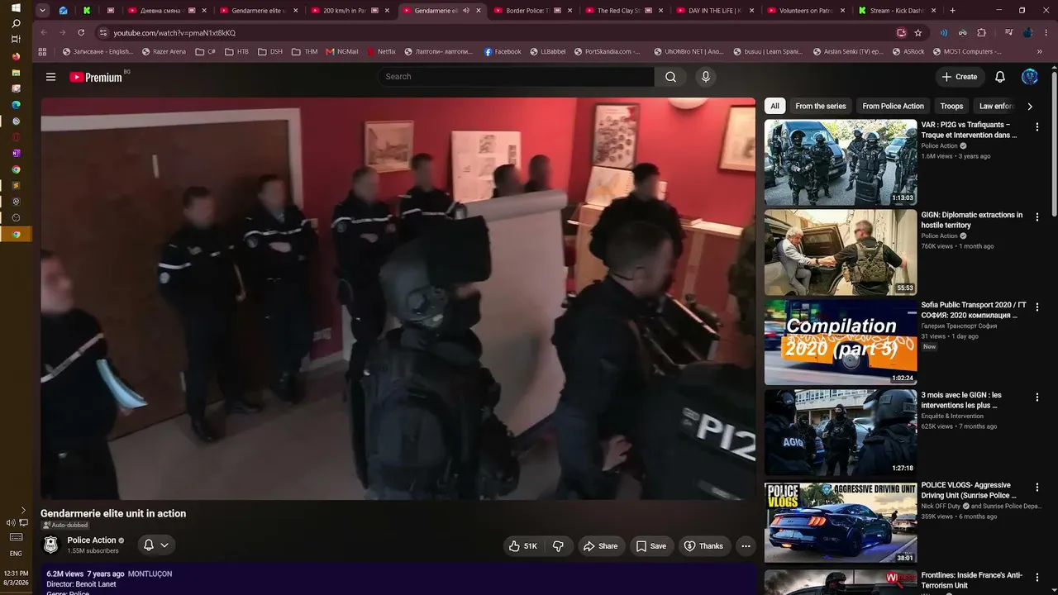Open File Explorer from the taskbar
This screenshot has height=595, width=1058.
pyautogui.click(x=16, y=72)
